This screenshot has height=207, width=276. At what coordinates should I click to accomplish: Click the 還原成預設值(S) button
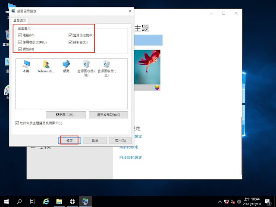tap(108, 115)
